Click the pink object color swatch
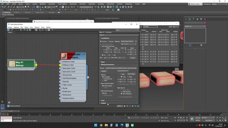This screenshot has height=128, width=228. pos(204,23)
